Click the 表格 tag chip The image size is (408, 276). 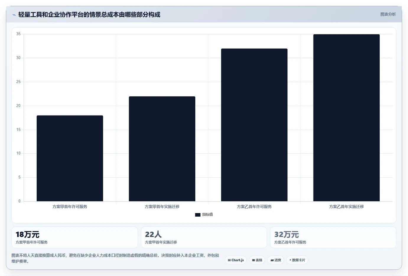tap(257, 260)
